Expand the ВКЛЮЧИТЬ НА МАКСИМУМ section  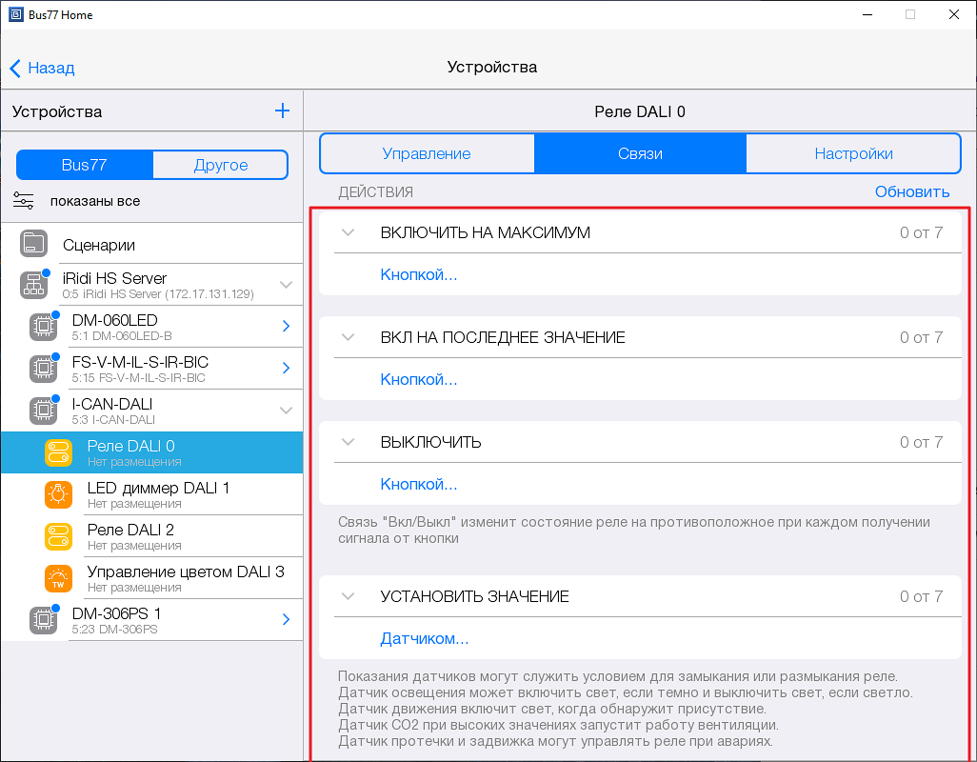pos(349,232)
